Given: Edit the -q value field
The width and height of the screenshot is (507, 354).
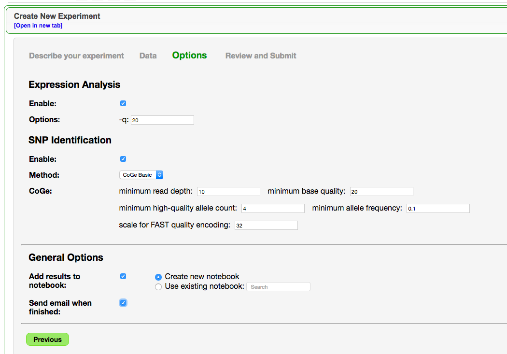Looking at the screenshot, I should [x=162, y=120].
